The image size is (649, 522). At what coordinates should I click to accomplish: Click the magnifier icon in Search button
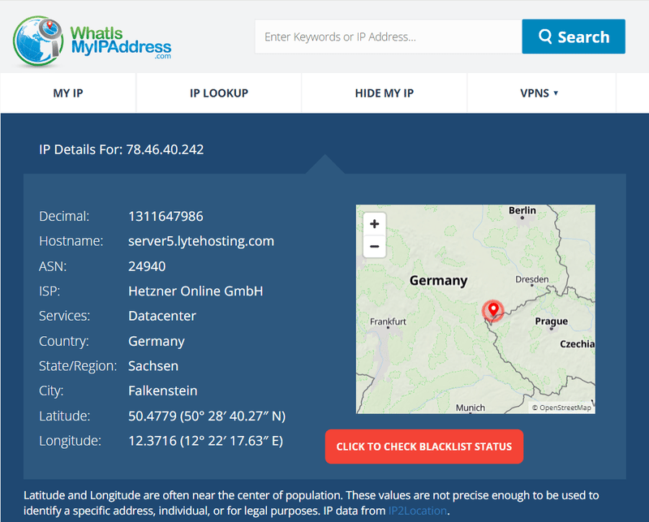pos(545,37)
